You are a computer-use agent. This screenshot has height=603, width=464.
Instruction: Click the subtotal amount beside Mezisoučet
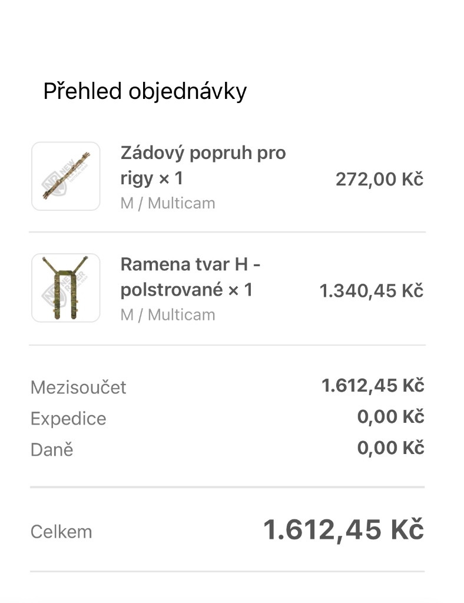372,386
